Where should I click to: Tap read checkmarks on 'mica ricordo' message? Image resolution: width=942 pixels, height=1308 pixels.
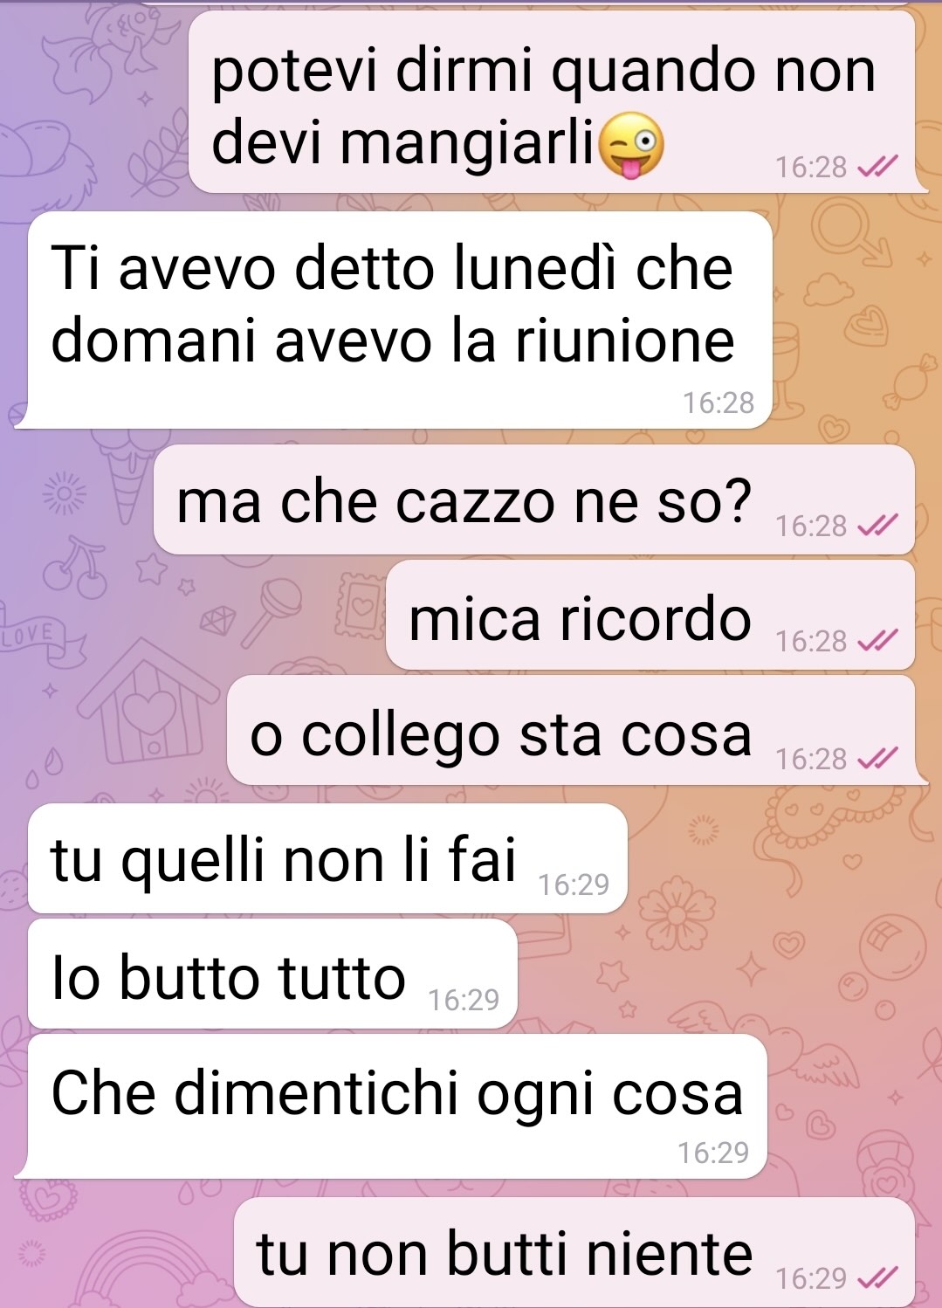tap(878, 641)
